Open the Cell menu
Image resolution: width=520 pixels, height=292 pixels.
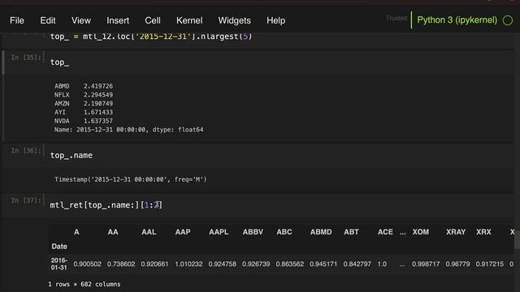click(153, 20)
